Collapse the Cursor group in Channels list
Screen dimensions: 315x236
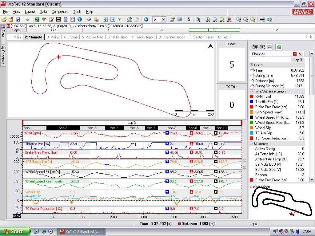tap(251, 65)
